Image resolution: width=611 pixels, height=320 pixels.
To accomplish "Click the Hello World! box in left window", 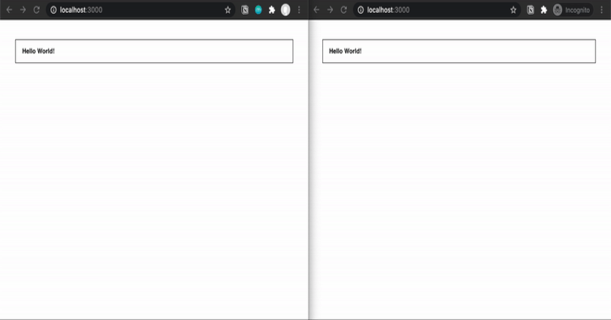I will [x=154, y=51].
